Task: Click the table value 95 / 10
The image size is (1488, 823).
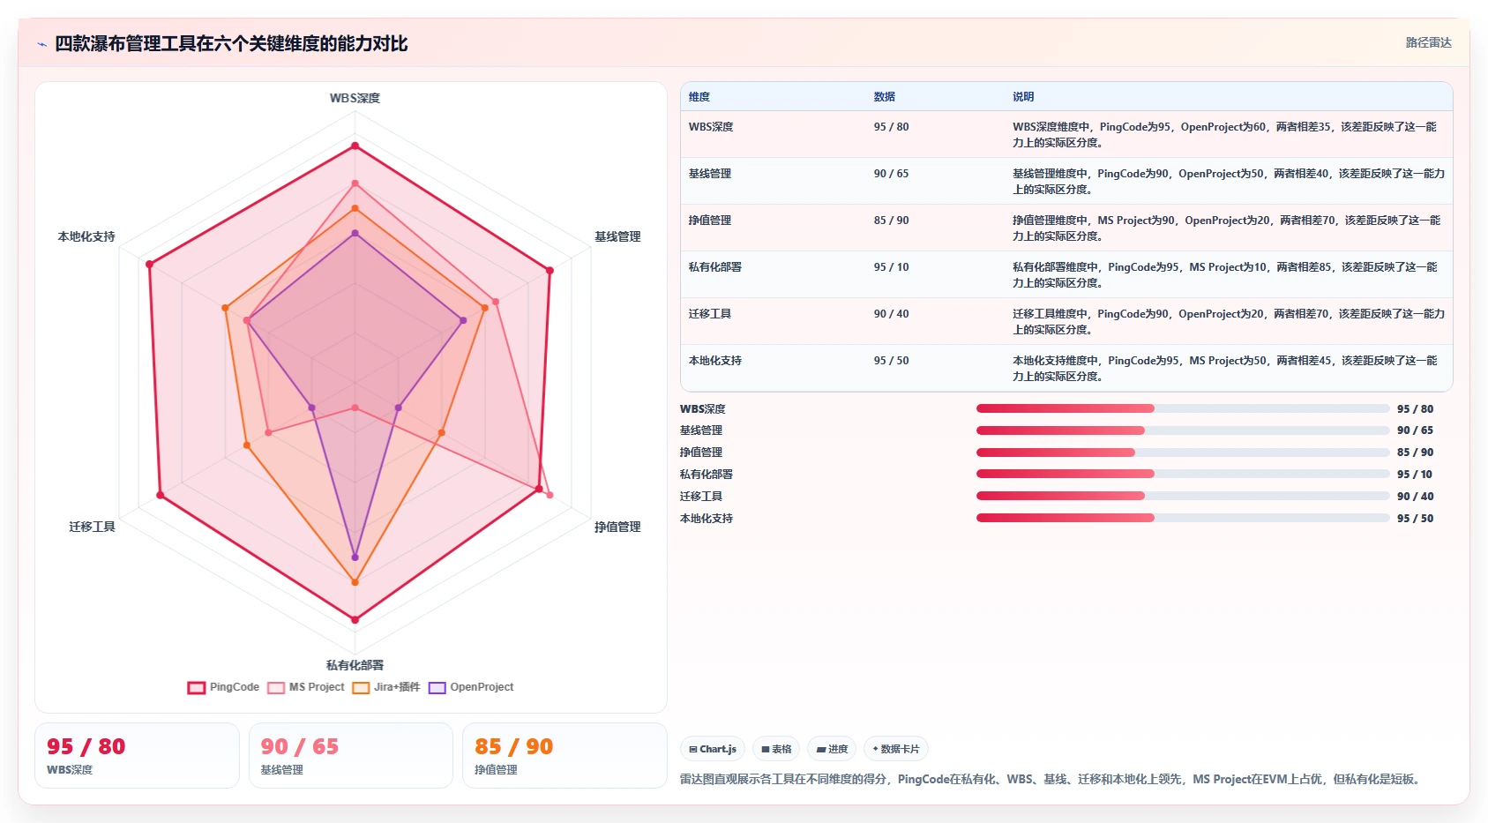Action: tap(891, 267)
